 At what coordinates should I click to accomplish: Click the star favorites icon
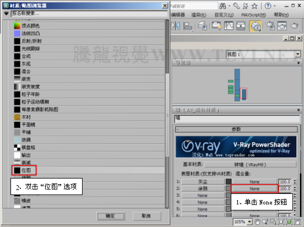[x=254, y=6]
